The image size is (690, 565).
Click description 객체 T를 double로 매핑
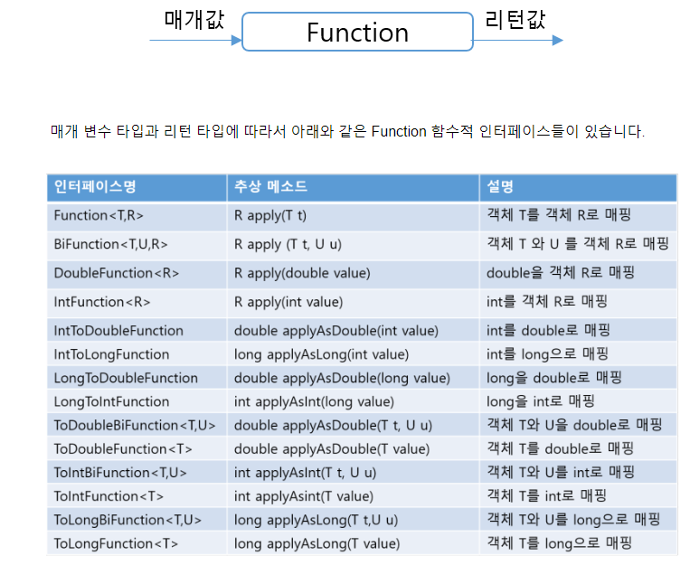click(x=578, y=448)
